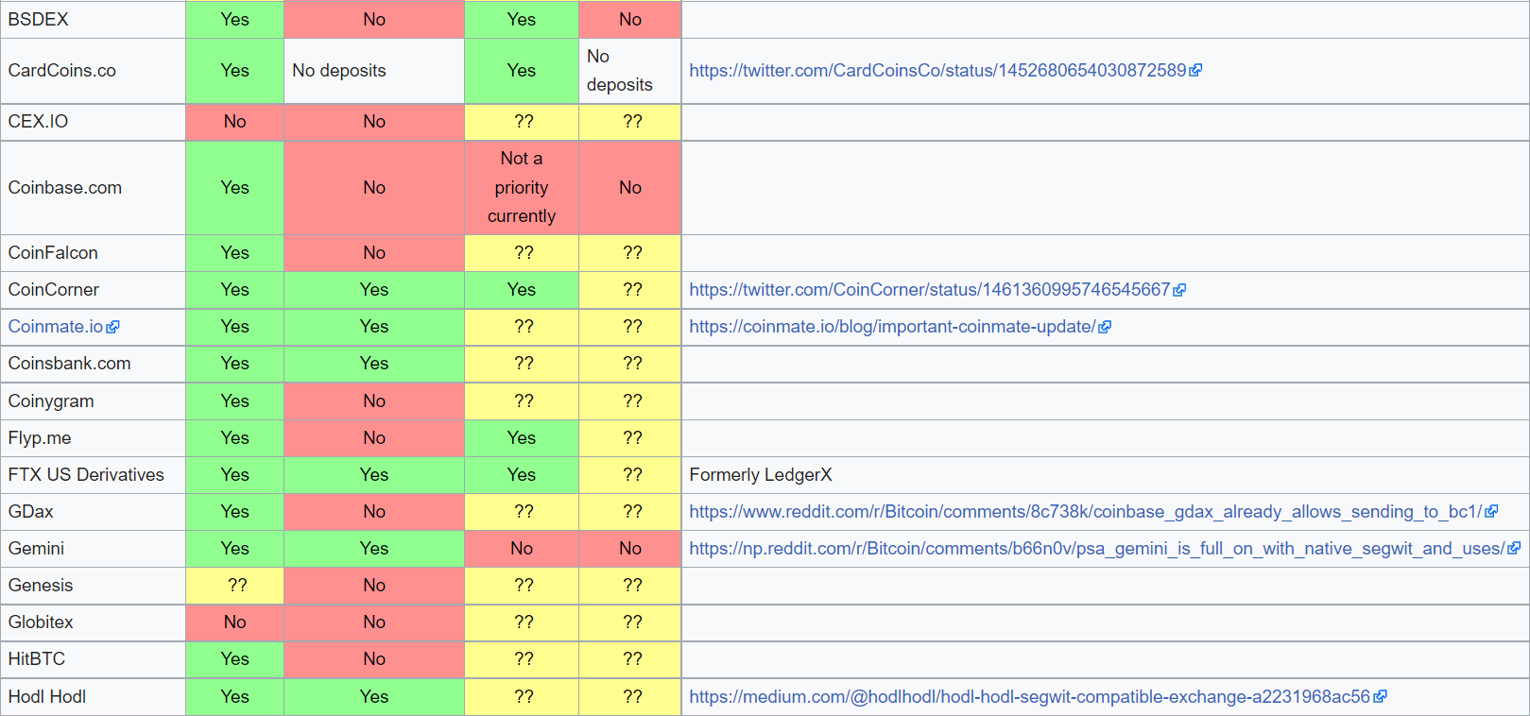Select the HitBTC row name
Screen dimensions: 1530x716
point(37,659)
